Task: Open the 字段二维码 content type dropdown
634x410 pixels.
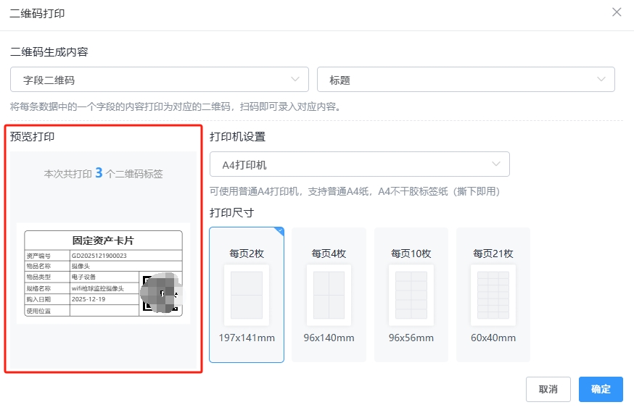Action: pos(160,80)
